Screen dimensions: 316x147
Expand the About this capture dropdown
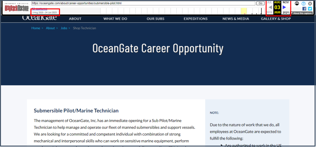coord(301,13)
